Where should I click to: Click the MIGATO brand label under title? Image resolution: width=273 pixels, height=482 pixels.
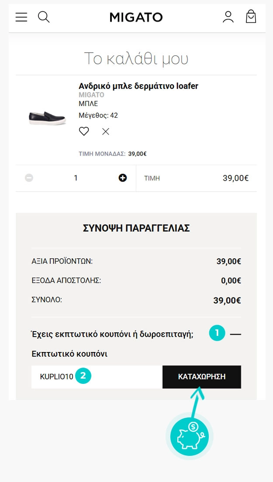[91, 95]
